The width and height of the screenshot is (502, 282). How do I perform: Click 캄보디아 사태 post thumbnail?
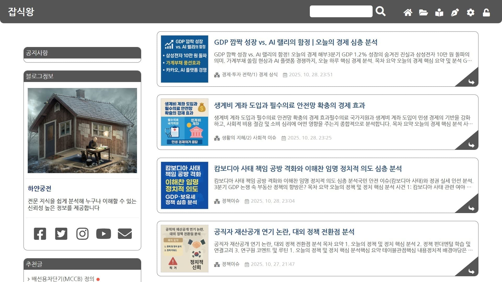tap(185, 185)
